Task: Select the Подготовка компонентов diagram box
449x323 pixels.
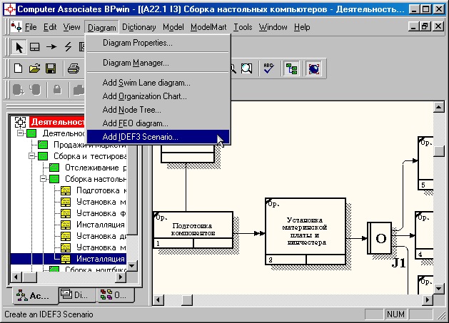Action: (193, 230)
